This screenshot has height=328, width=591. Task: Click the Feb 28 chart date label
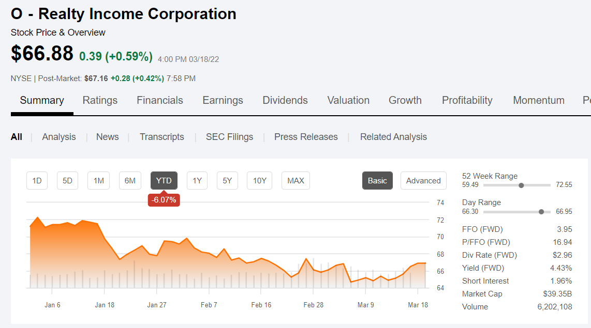[313, 305]
